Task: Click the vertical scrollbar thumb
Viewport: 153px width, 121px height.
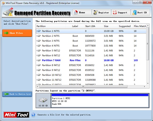Action: 148,44
